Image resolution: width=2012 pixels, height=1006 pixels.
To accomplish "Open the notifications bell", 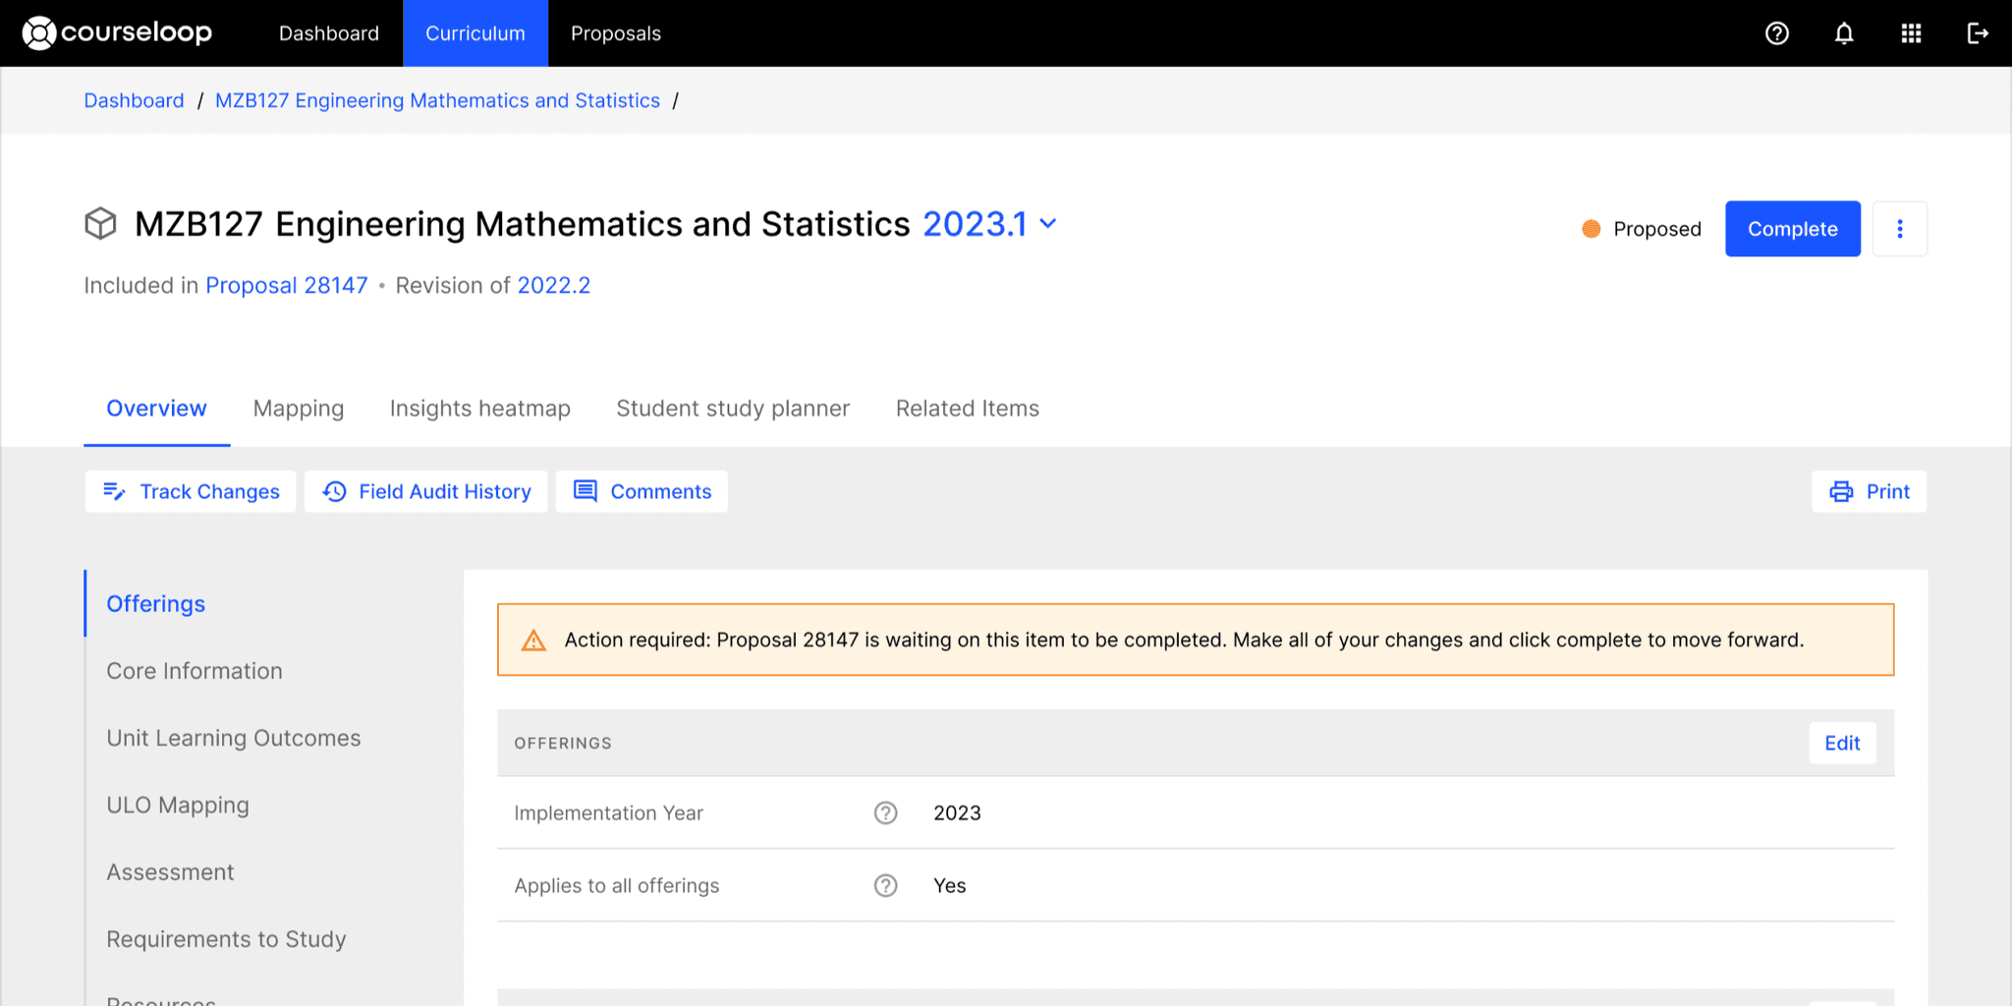I will [1844, 33].
